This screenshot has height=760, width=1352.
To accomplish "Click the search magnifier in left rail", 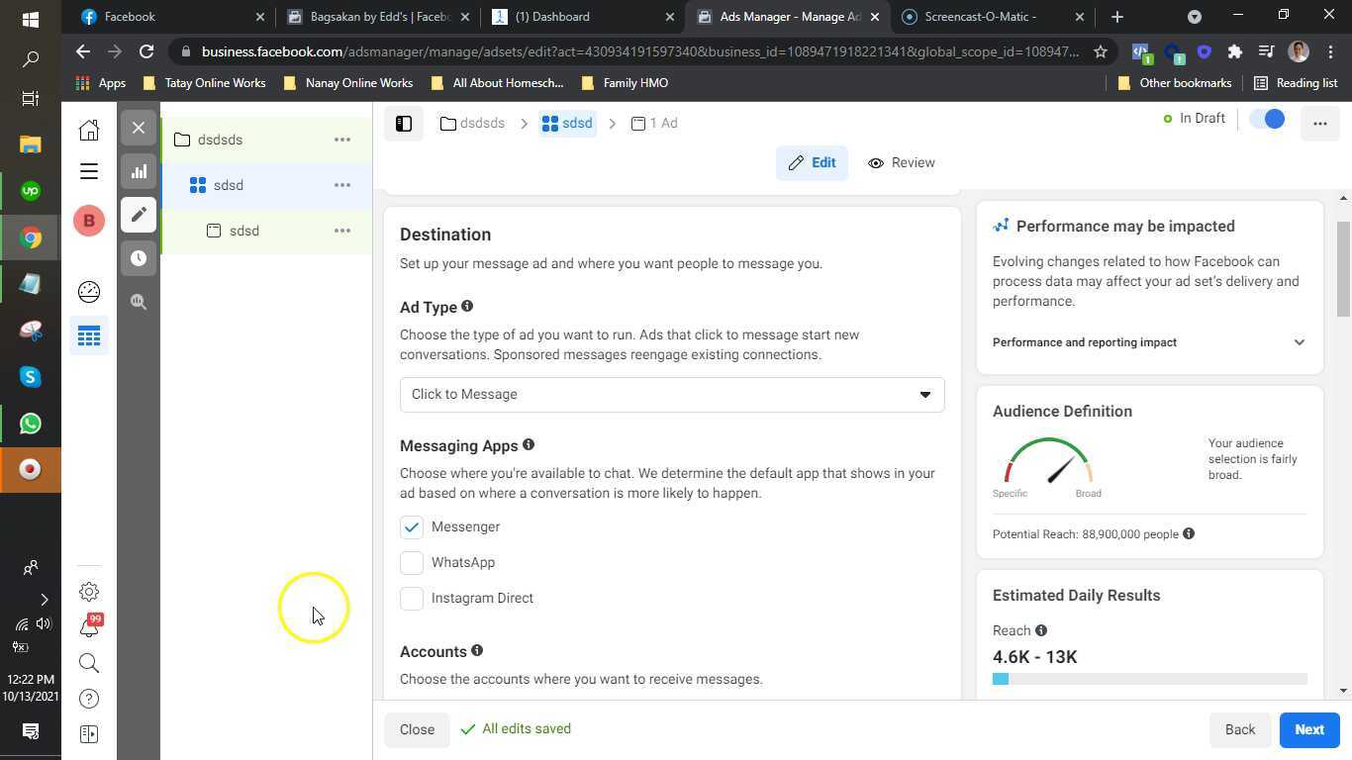I will [x=89, y=663].
